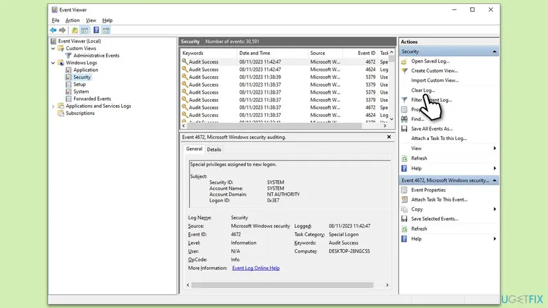Select the General tab

(x=194, y=149)
